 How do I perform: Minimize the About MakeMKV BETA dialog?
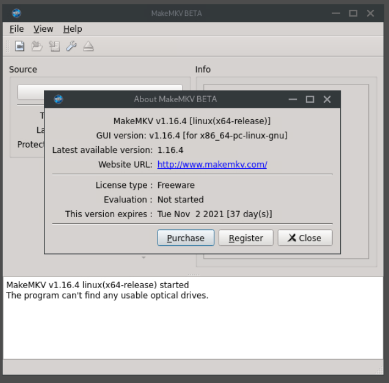point(293,99)
